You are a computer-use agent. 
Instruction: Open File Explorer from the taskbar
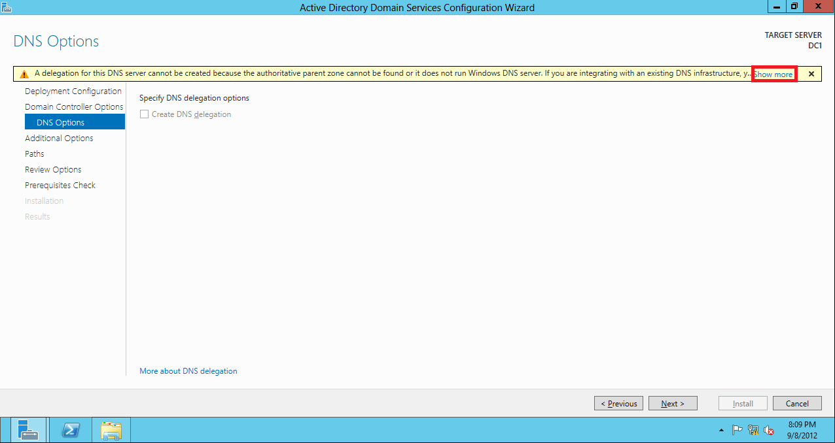[111, 429]
